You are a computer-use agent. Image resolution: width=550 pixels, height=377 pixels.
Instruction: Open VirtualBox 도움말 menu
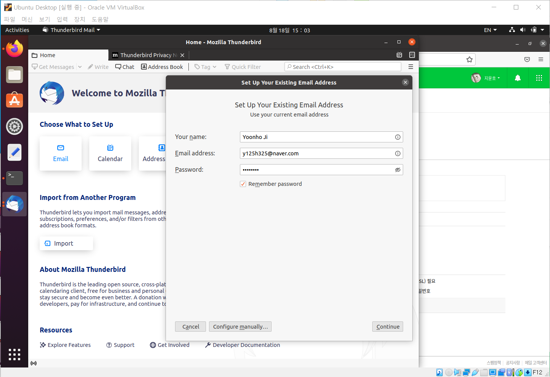(x=100, y=19)
